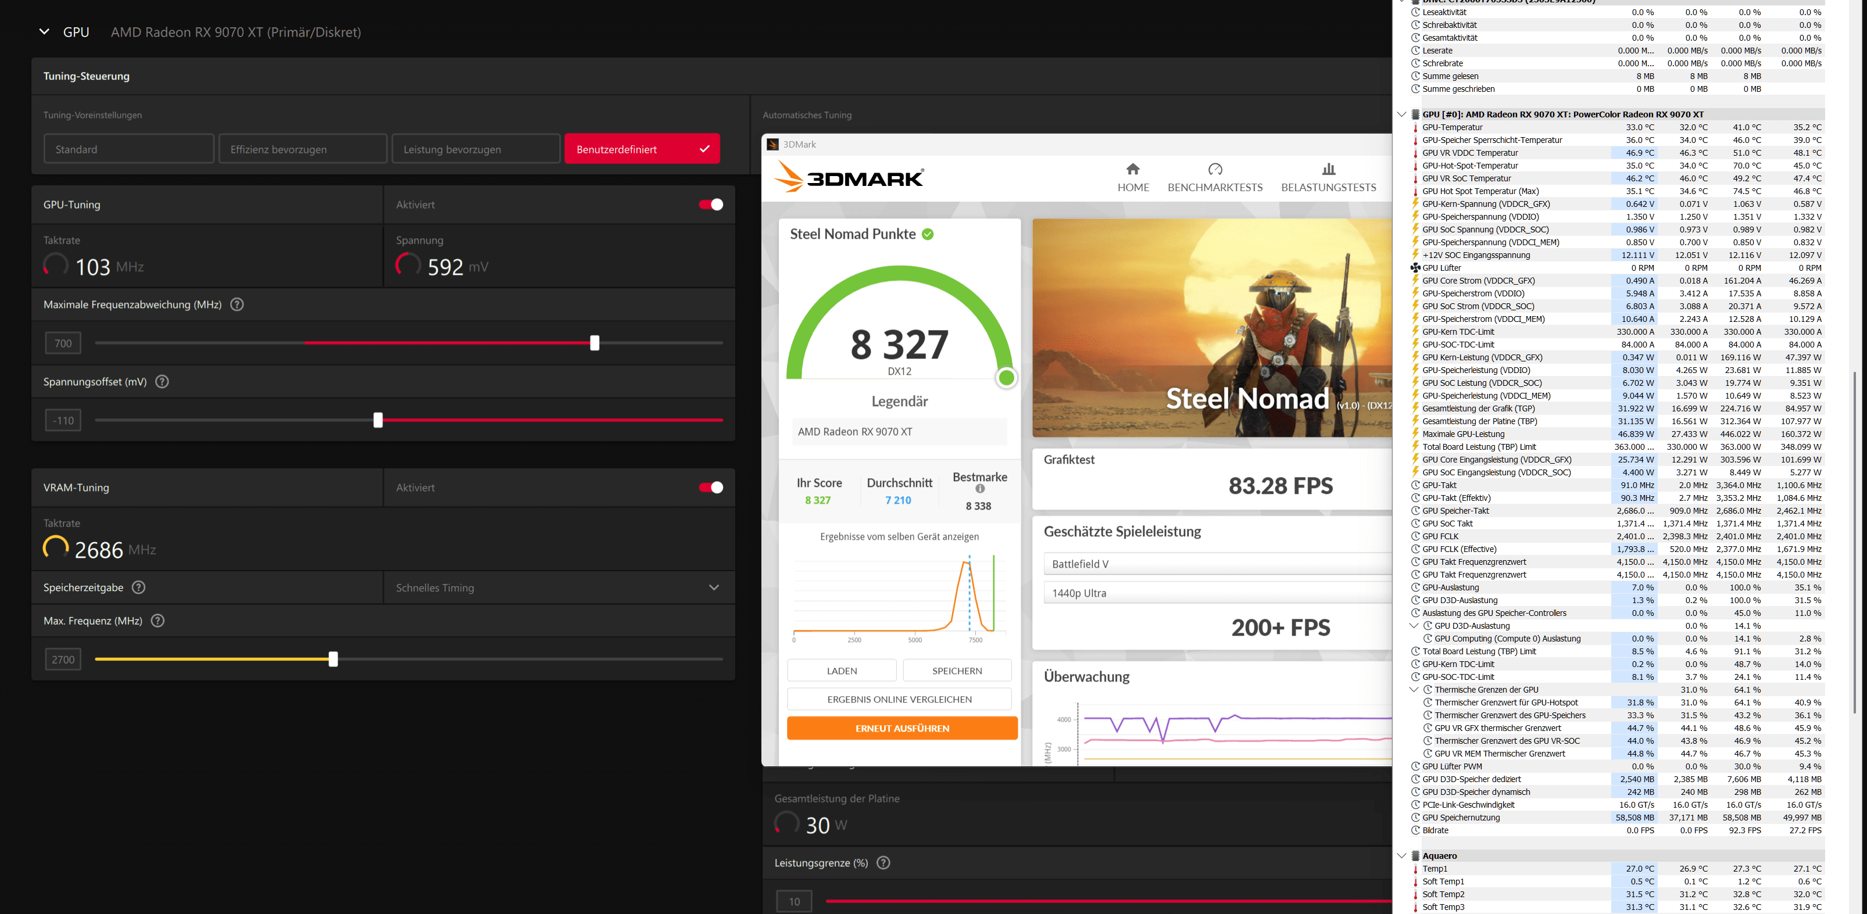Click chip icon beside Aquaero header
The width and height of the screenshot is (1867, 914).
click(1415, 855)
